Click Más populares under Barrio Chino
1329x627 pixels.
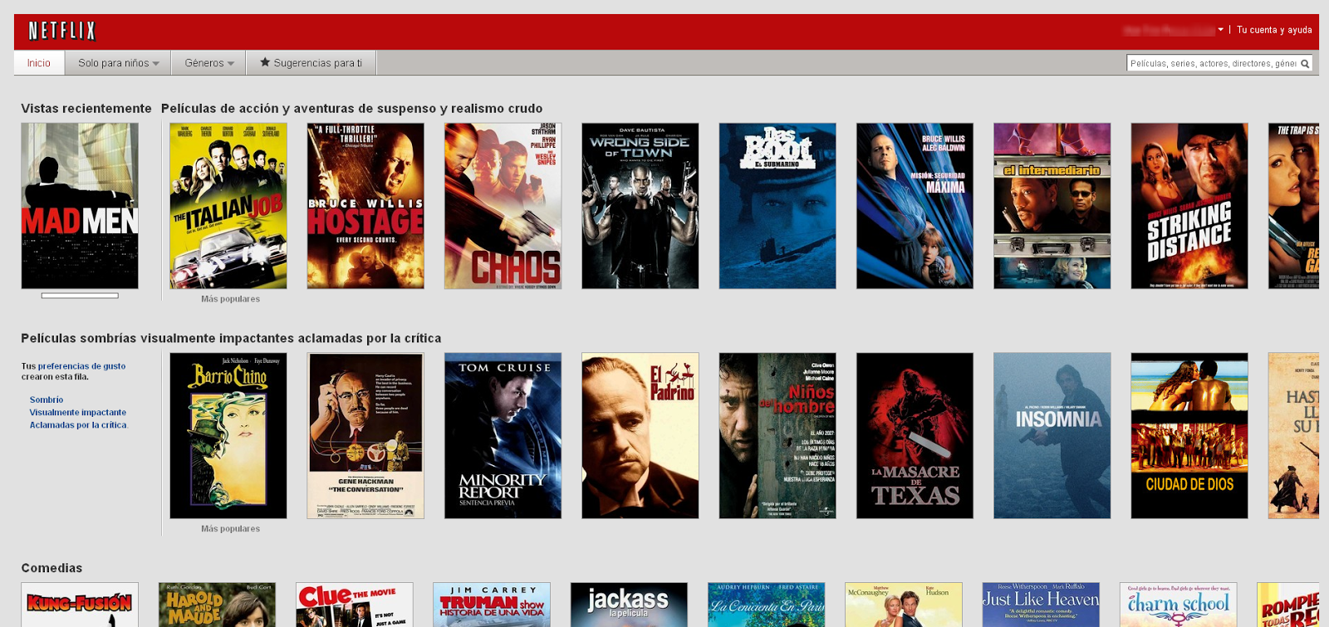[230, 529]
